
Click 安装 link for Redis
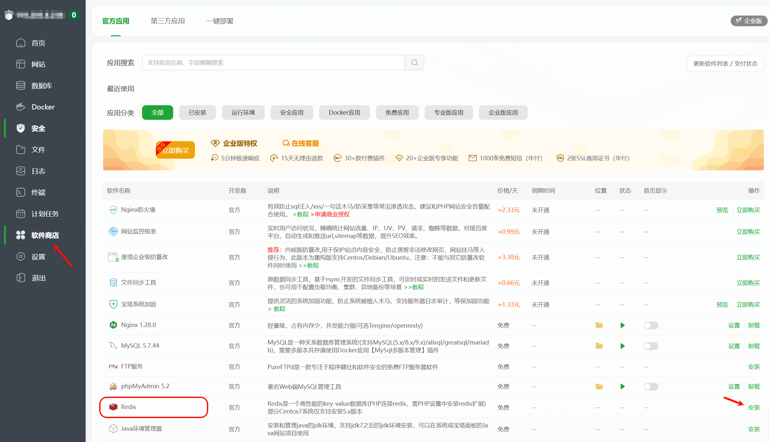tap(754, 407)
